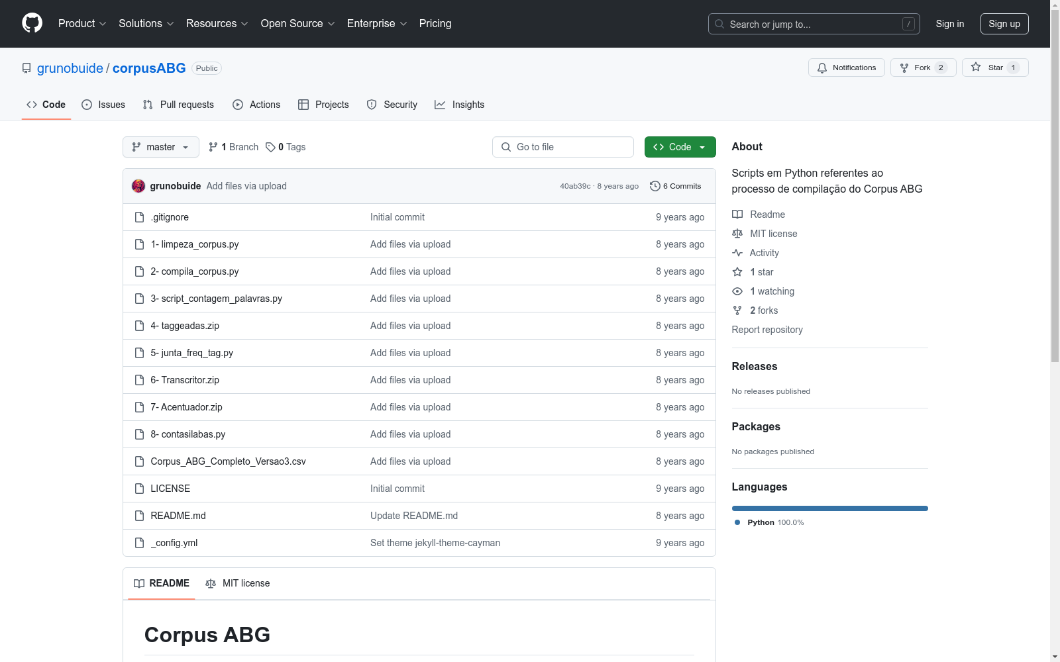Open the Insights tab
This screenshot has width=1060, height=662.
(459, 105)
